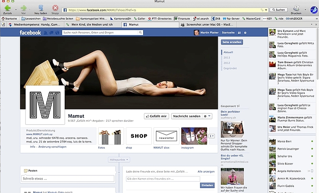Click the Suchen search field

point(279,10)
